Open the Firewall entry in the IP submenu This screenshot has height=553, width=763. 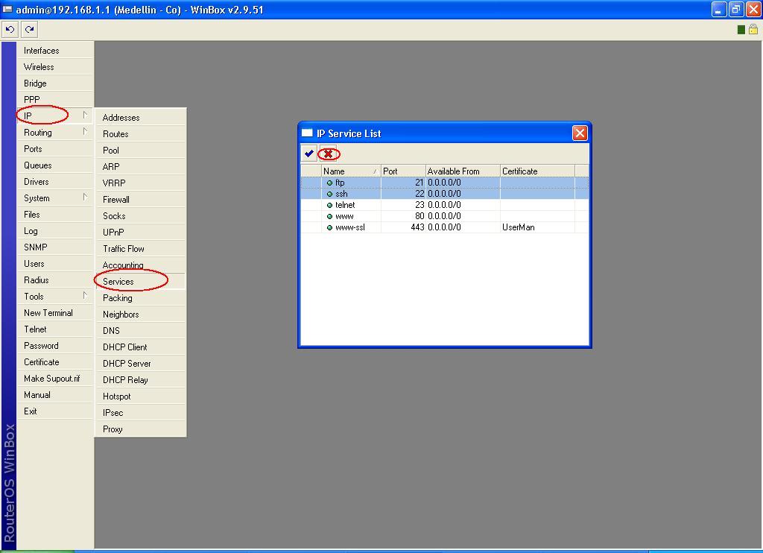click(x=119, y=199)
